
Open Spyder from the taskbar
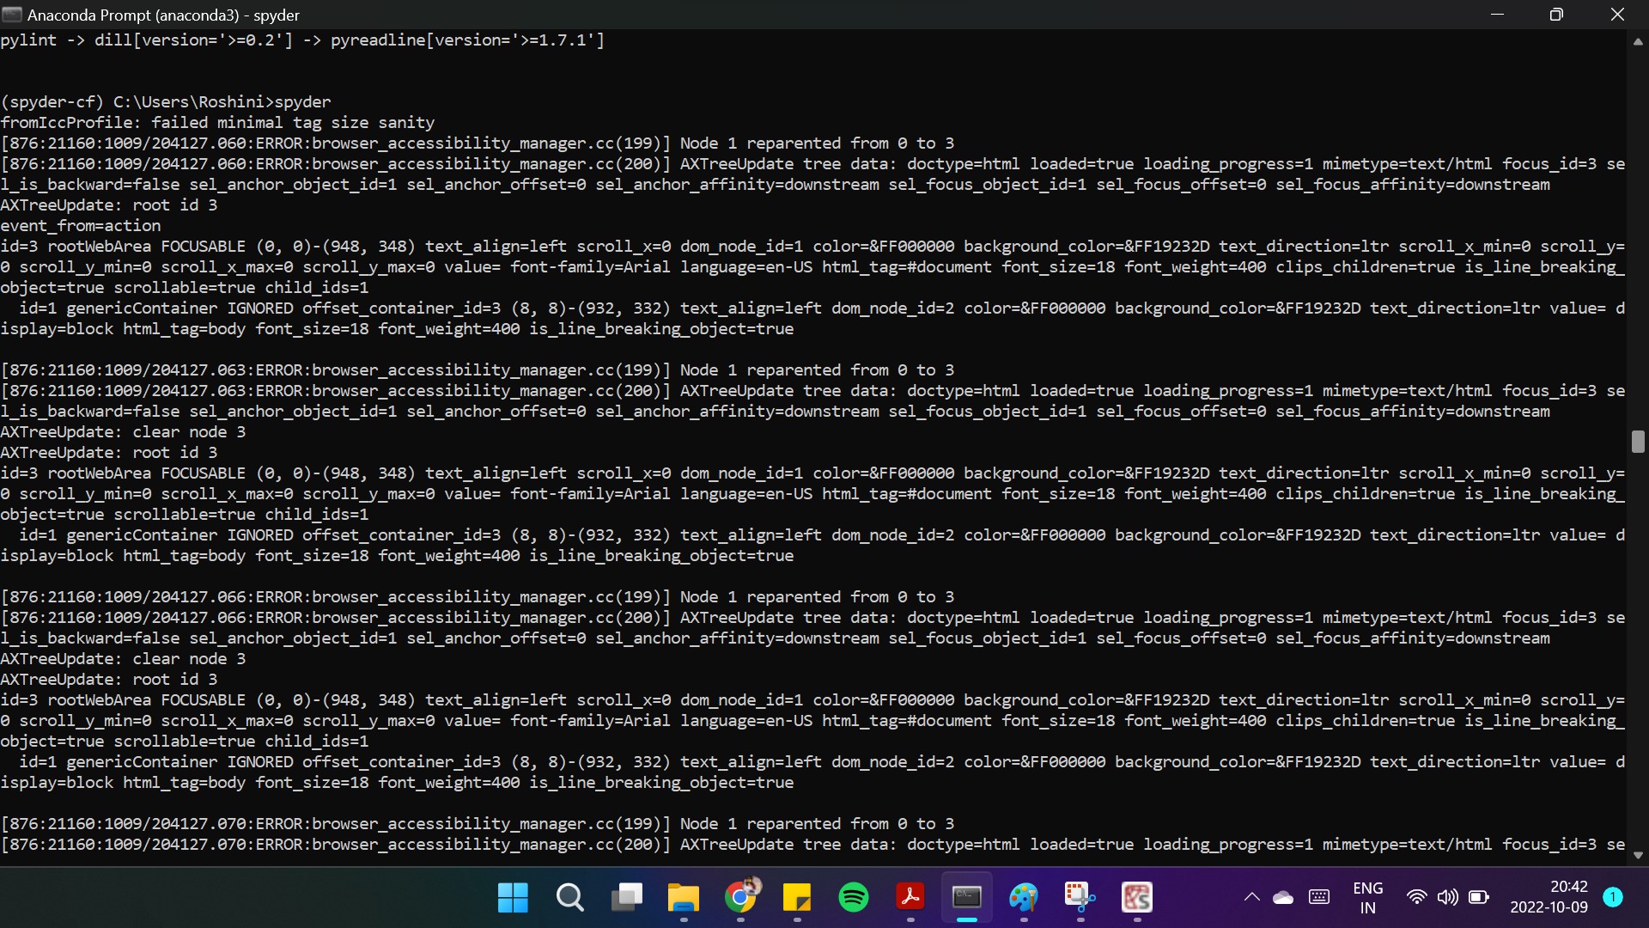coord(1136,898)
